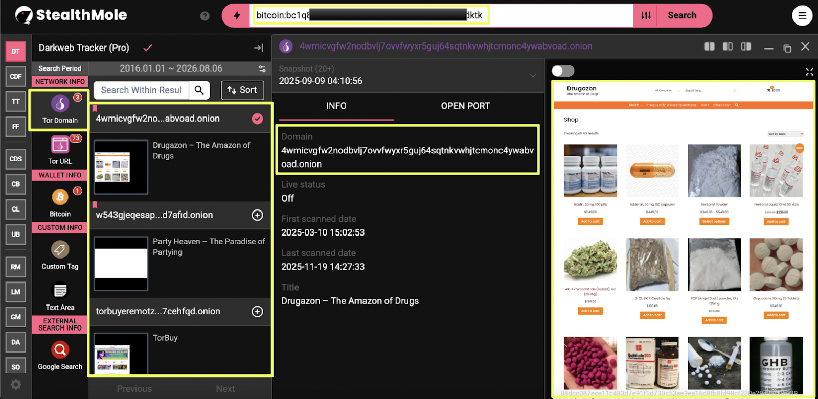Select the CL sidebar module

pos(16,209)
